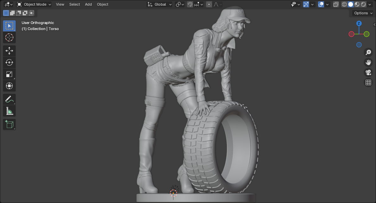
Task: Open the Object Mode dropdown
Action: [34, 4]
